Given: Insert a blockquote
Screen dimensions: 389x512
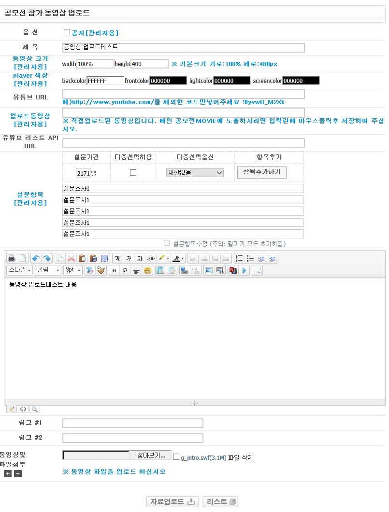Looking at the screenshot, I should tap(114, 270).
